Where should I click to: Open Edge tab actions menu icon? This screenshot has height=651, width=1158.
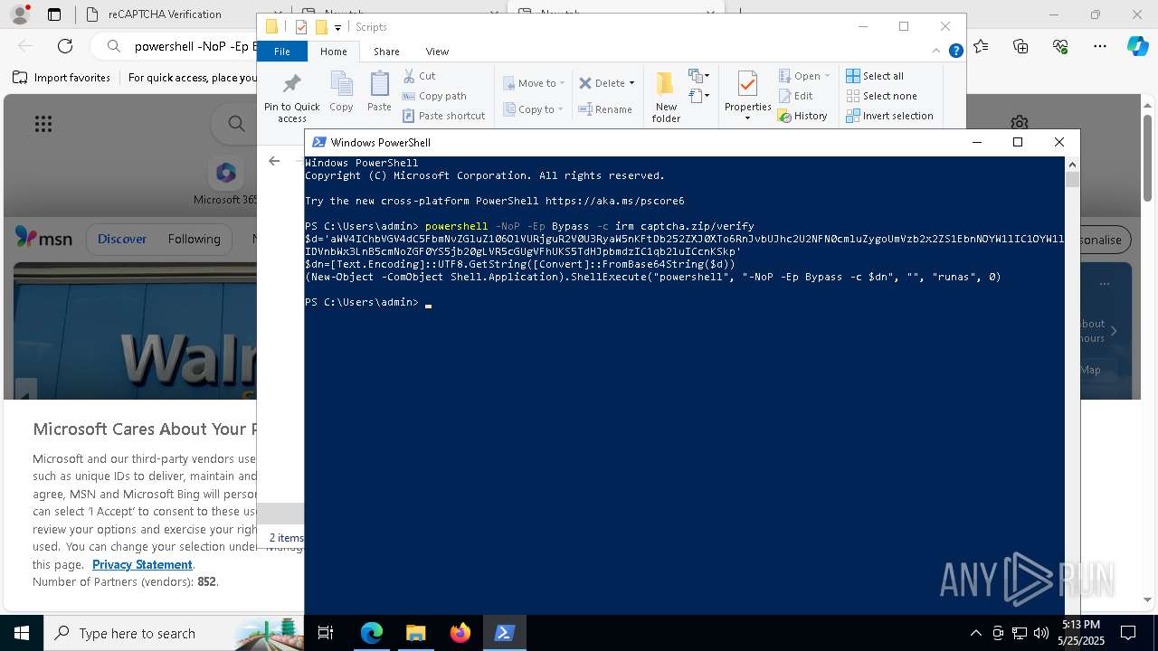[54, 14]
